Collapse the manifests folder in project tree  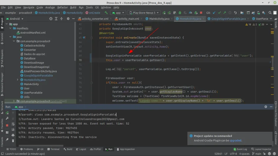point(11,29)
